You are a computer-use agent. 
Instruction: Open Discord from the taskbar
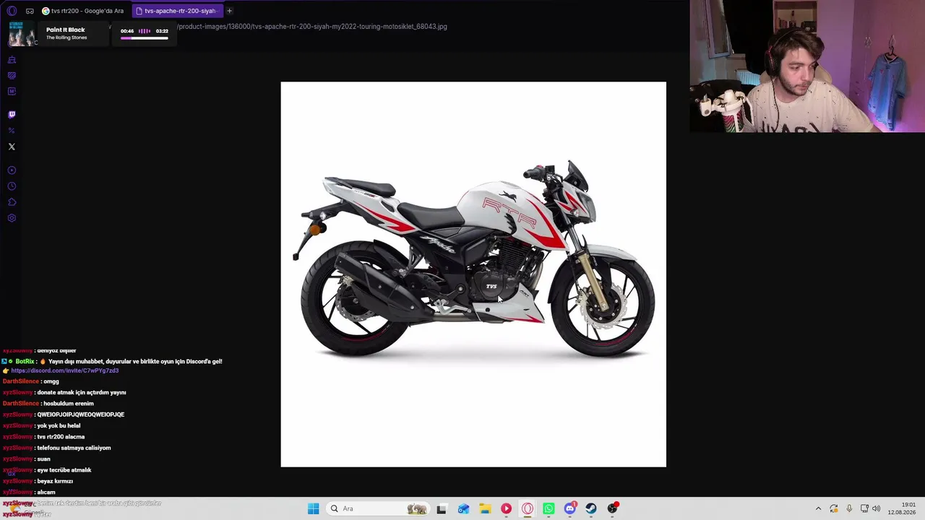tap(570, 508)
